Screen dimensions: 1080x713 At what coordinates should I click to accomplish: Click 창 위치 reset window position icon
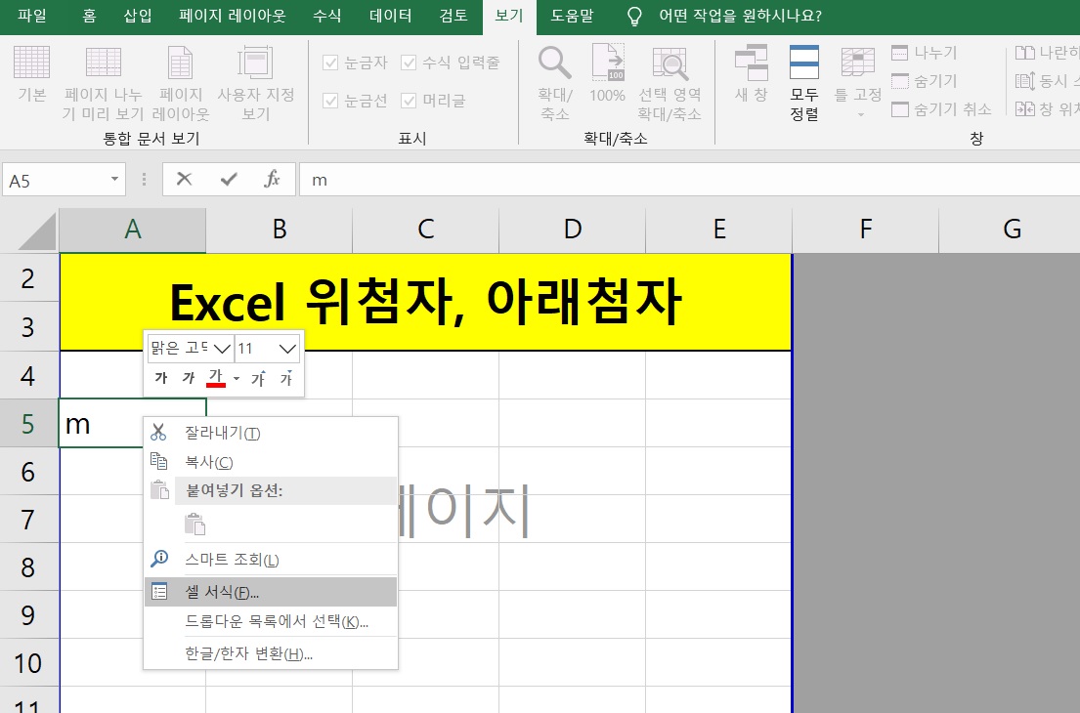coord(1025,108)
